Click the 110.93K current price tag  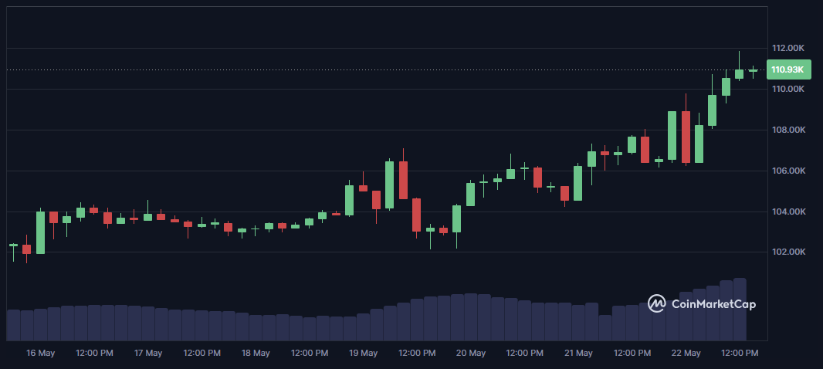pyautogui.click(x=789, y=69)
